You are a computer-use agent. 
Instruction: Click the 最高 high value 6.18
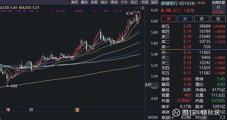pos(187,84)
